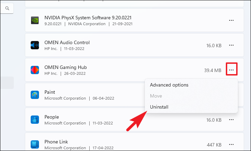The height and width of the screenshot is (151, 251).
Task: Click the NVIDIA PhysX app icon
Action: coord(35,20)
